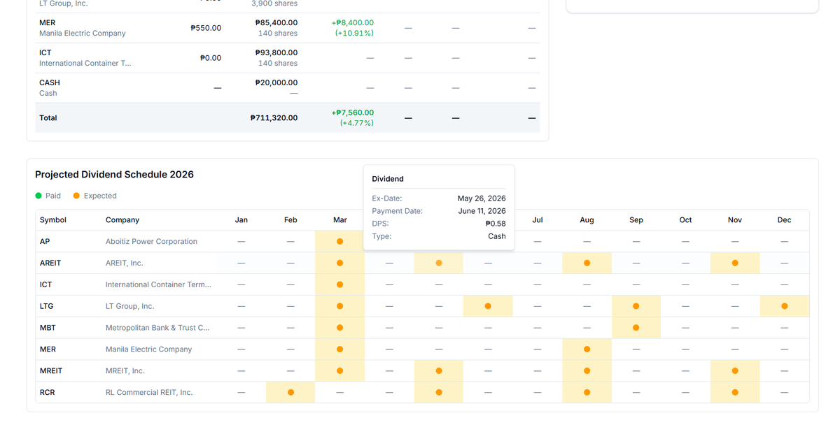Click ICT market value ₱93,800.00
Viewport: 840px width, 427px height.
276,52
